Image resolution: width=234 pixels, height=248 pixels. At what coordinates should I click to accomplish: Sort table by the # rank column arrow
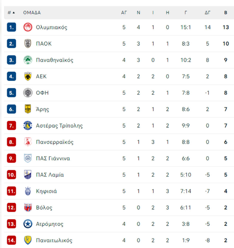click(x=11, y=13)
